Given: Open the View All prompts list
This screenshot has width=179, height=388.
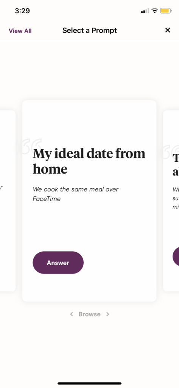Looking at the screenshot, I should (20, 31).
